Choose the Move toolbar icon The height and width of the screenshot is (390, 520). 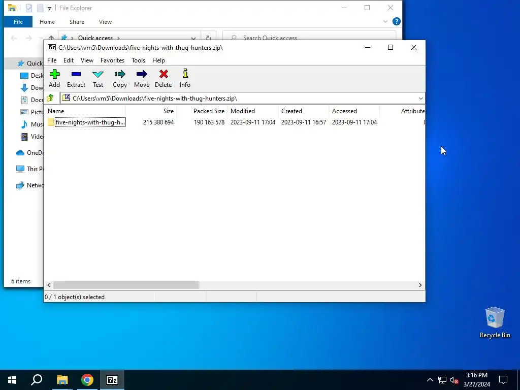pyautogui.click(x=142, y=79)
